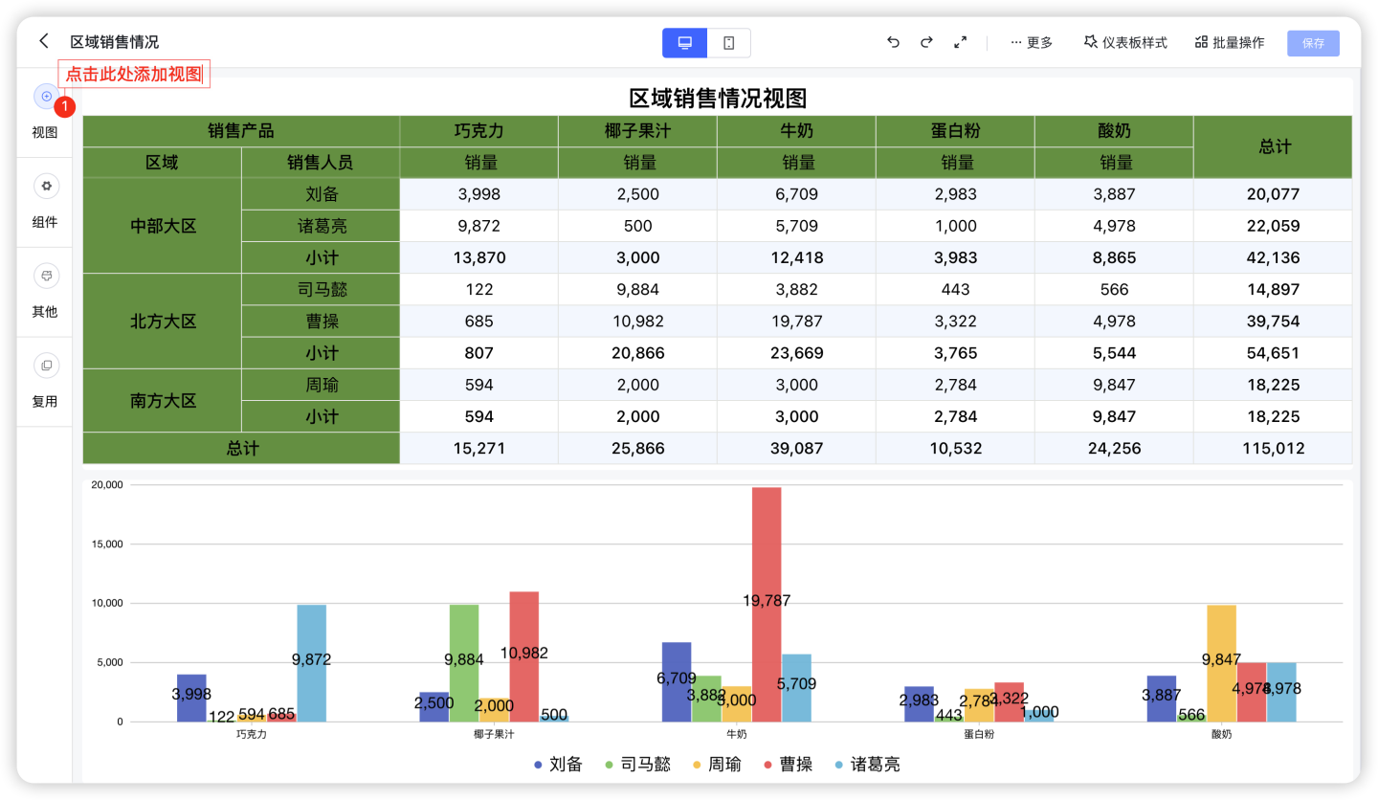The height and width of the screenshot is (800, 1378).
Task: Click the undo arrow icon
Action: [893, 42]
